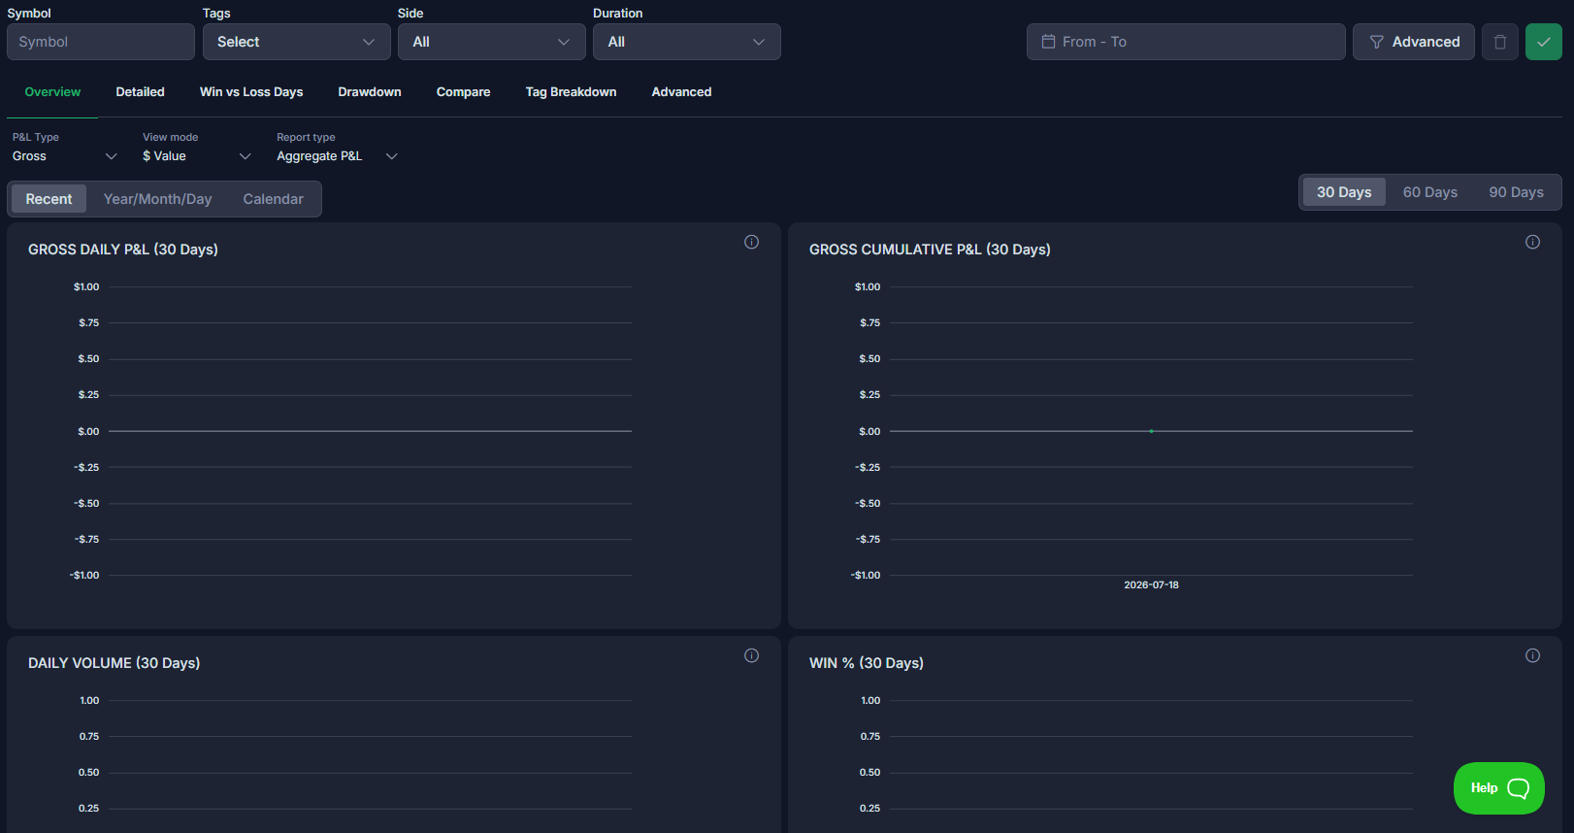Open the From - To date range picker
1574x833 pixels.
[x=1186, y=42]
